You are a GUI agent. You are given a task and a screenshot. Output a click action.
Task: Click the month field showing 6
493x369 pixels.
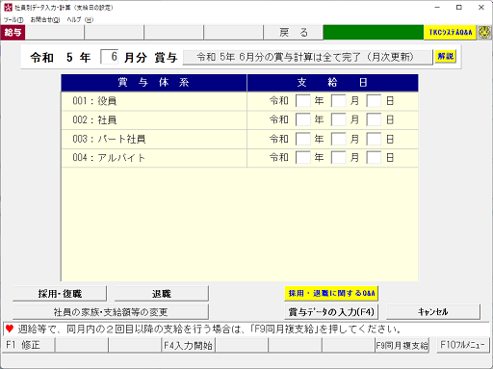click(x=109, y=57)
